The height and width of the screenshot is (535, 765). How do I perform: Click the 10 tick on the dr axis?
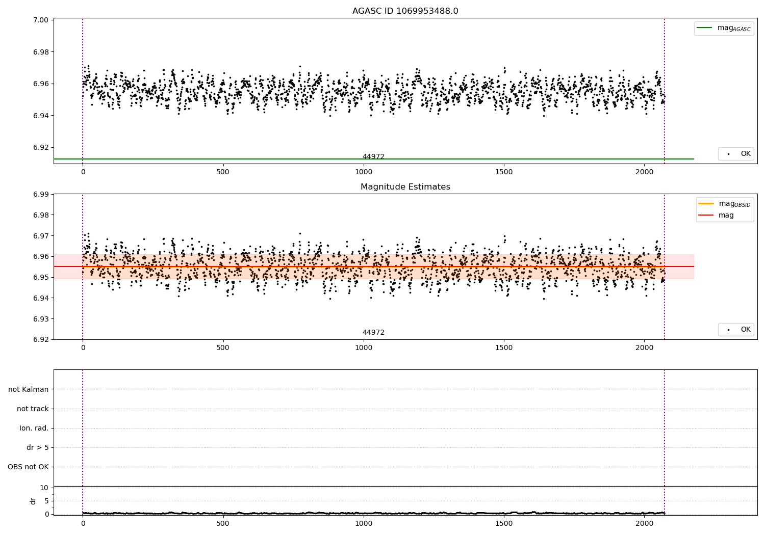point(44,488)
